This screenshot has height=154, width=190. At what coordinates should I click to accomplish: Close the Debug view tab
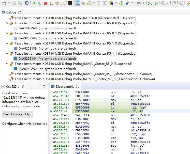coord(19,12)
